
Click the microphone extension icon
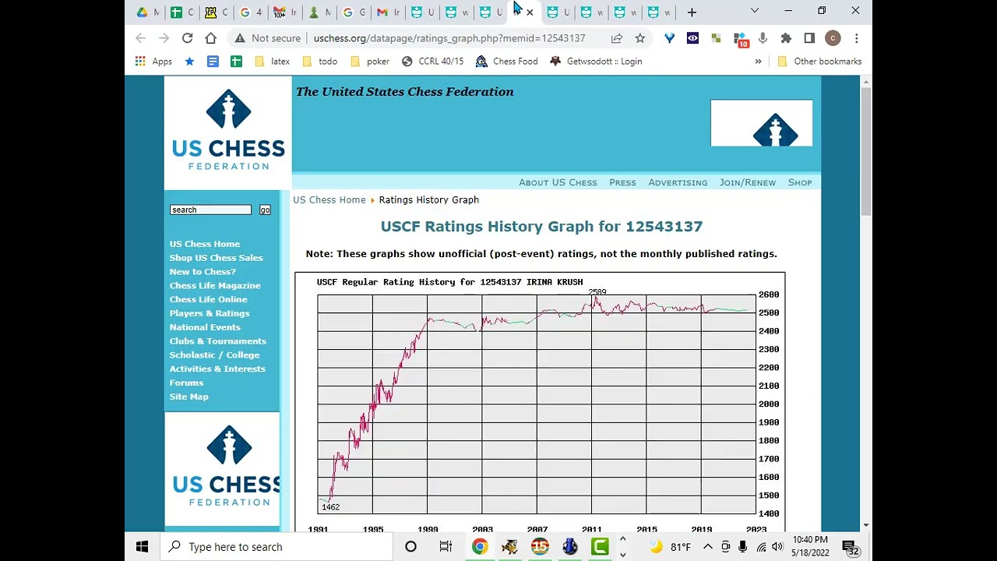[763, 38]
